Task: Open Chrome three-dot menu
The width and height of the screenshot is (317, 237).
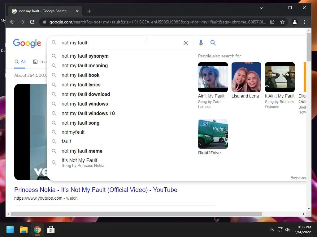Action: (x=305, y=22)
